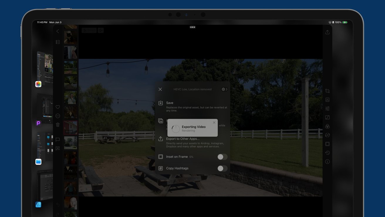The image size is (385, 217).
Task: Select the circular rotate-target tool icon
Action: coord(327,135)
